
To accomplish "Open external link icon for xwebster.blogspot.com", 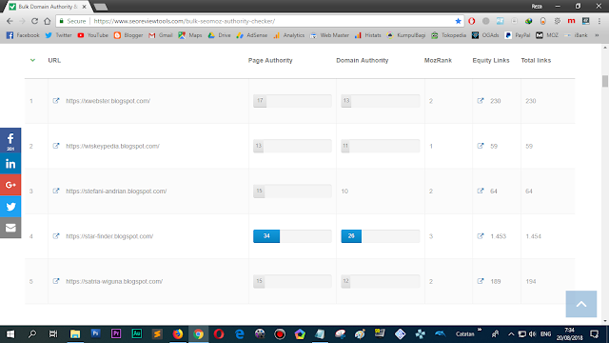I will (56, 101).
